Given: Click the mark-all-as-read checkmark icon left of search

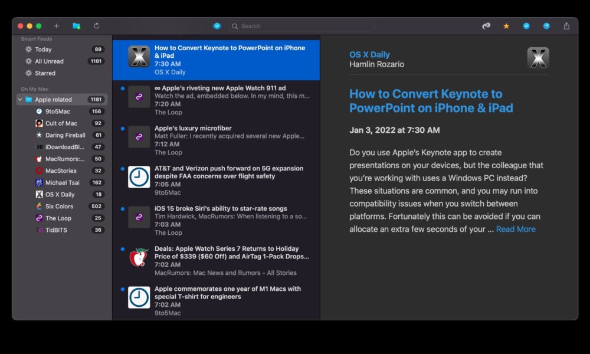Looking at the screenshot, I should (217, 26).
